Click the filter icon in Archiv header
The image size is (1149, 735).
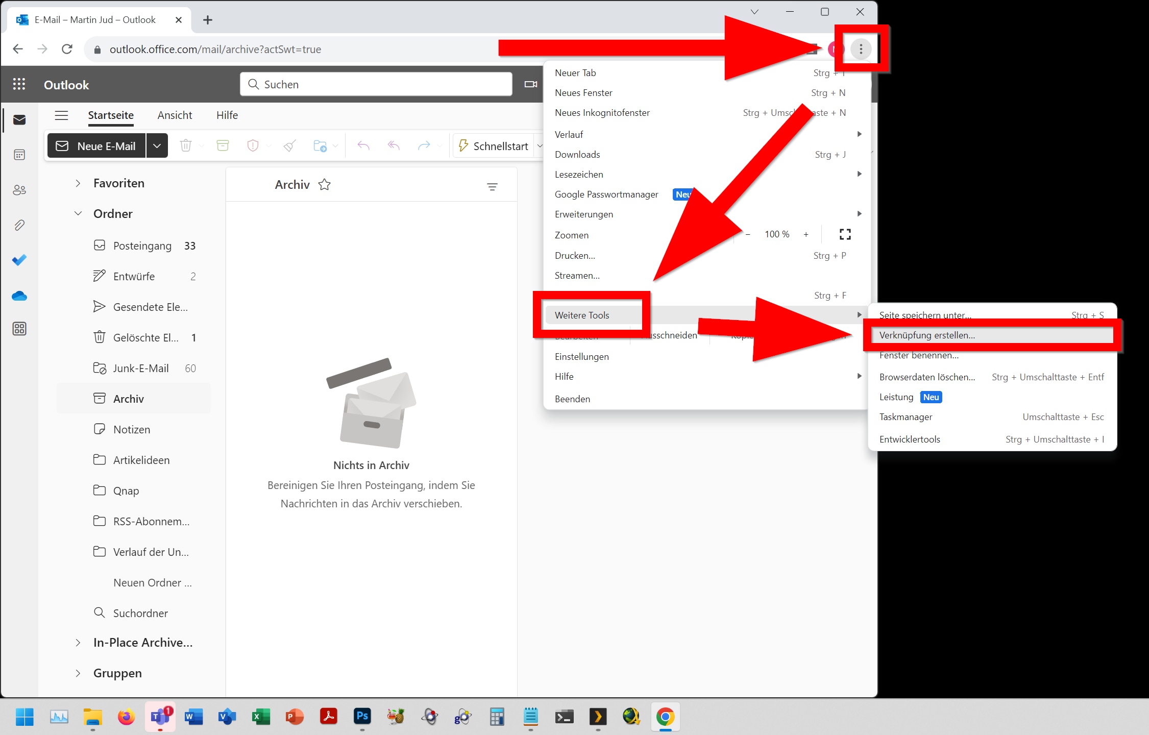492,187
